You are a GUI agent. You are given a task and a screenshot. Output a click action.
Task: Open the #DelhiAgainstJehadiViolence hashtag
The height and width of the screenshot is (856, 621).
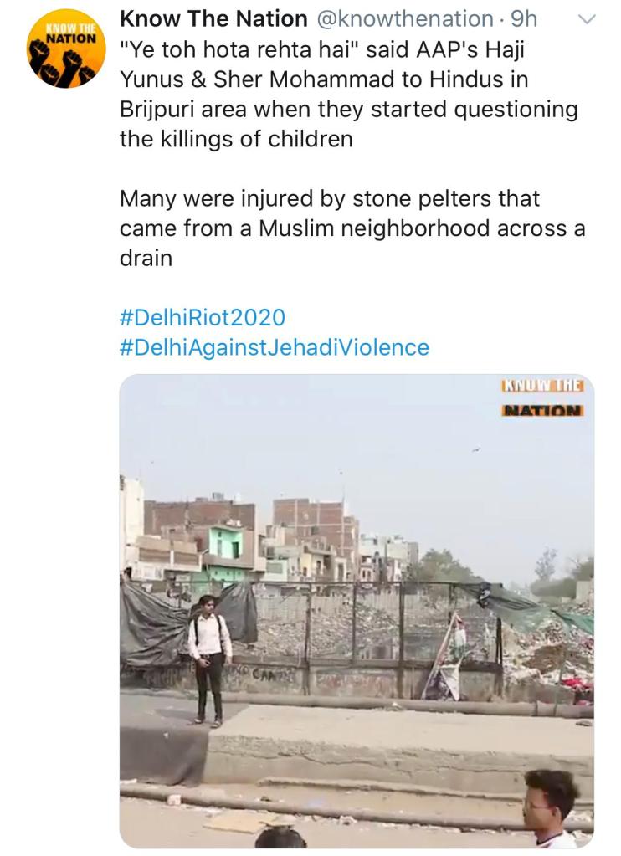click(274, 346)
